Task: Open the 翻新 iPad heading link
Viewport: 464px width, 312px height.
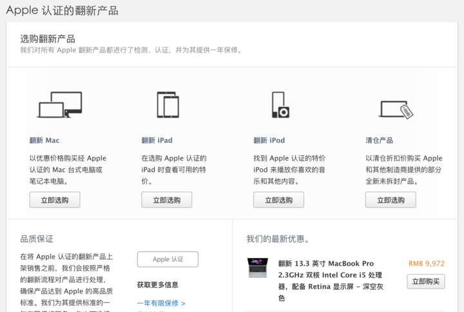Action: (x=157, y=140)
